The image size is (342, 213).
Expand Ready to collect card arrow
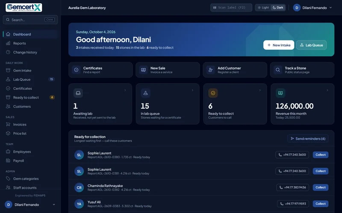(x=260, y=90)
